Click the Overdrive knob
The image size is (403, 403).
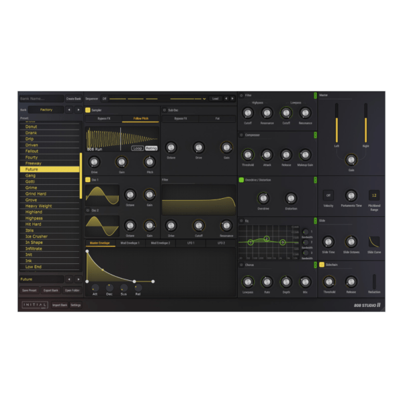click(262, 198)
